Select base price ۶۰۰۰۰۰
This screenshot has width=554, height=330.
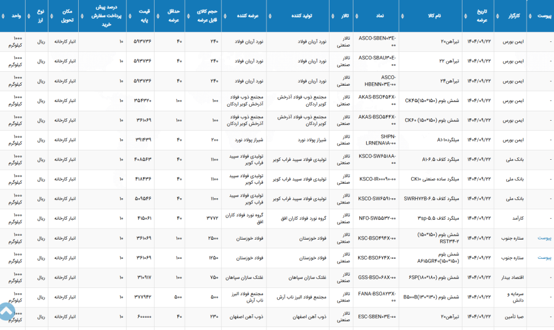coord(144,317)
